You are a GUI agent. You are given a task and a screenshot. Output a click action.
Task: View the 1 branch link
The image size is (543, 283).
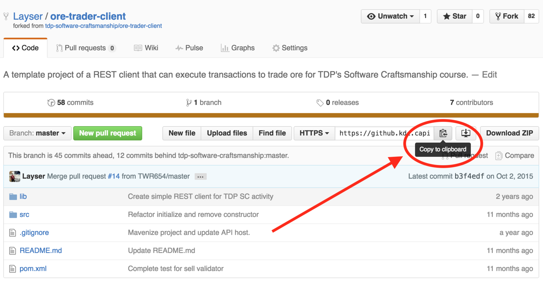coord(204,103)
